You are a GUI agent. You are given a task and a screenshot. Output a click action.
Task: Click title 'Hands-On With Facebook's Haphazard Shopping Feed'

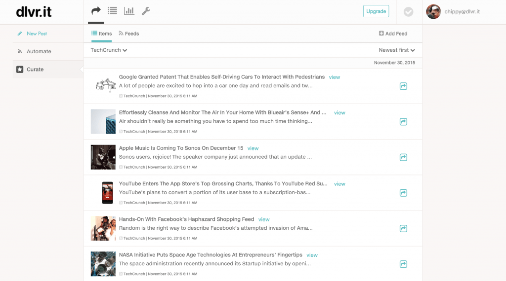pos(186,219)
